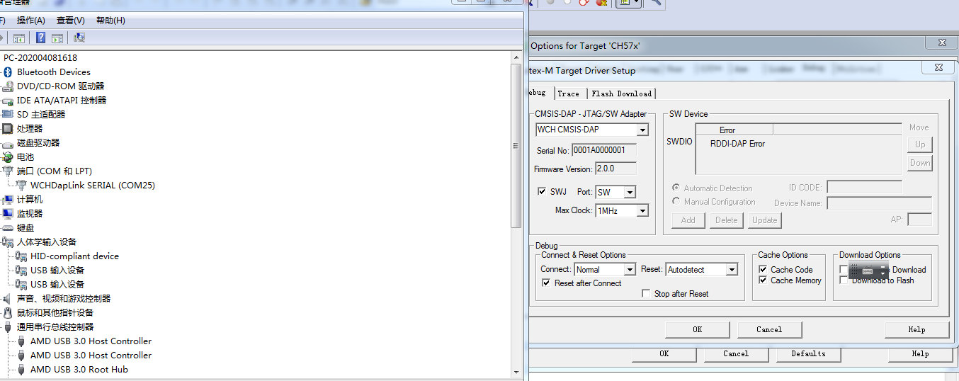Click the Device Manager vertical scrollbar thumb
959x381 pixels.
pyautogui.click(x=516, y=145)
